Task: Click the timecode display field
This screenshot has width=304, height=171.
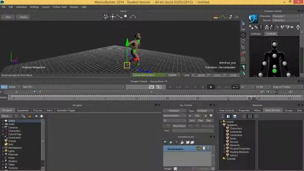Action: coord(146,87)
